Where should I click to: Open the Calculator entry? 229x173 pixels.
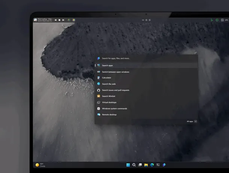point(146,78)
